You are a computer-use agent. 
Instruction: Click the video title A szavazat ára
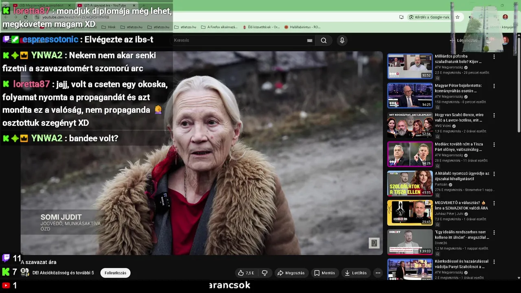coord(39,262)
